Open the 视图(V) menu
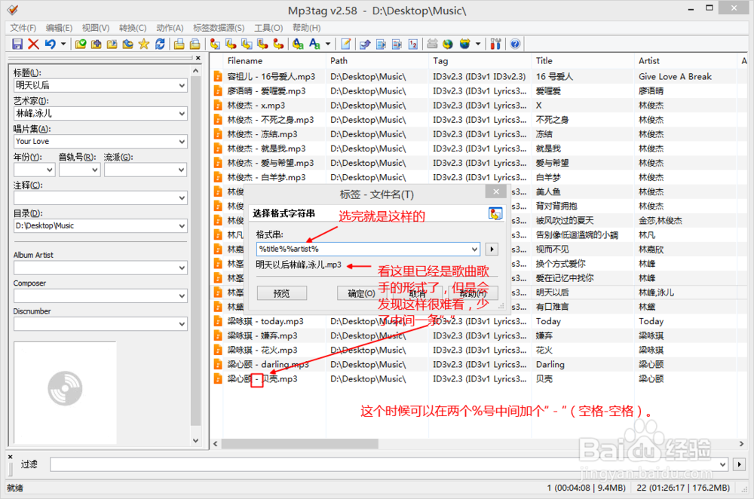The image size is (754, 499). coord(96,28)
